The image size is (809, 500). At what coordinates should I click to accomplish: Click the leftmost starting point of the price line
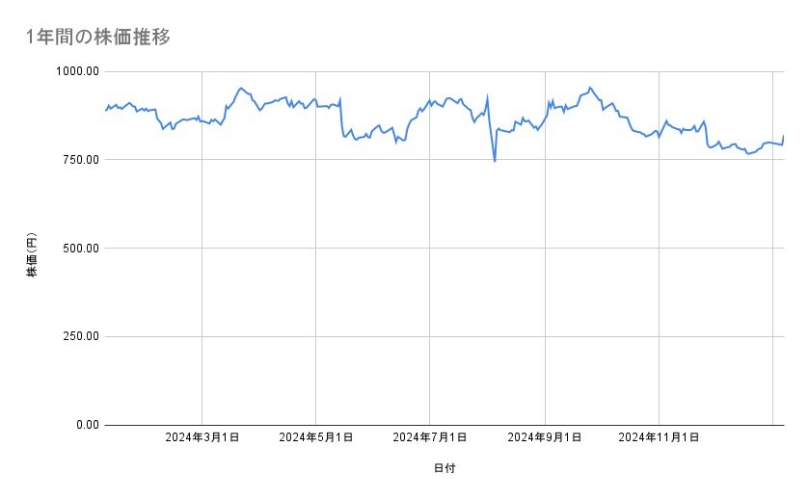coord(105,111)
